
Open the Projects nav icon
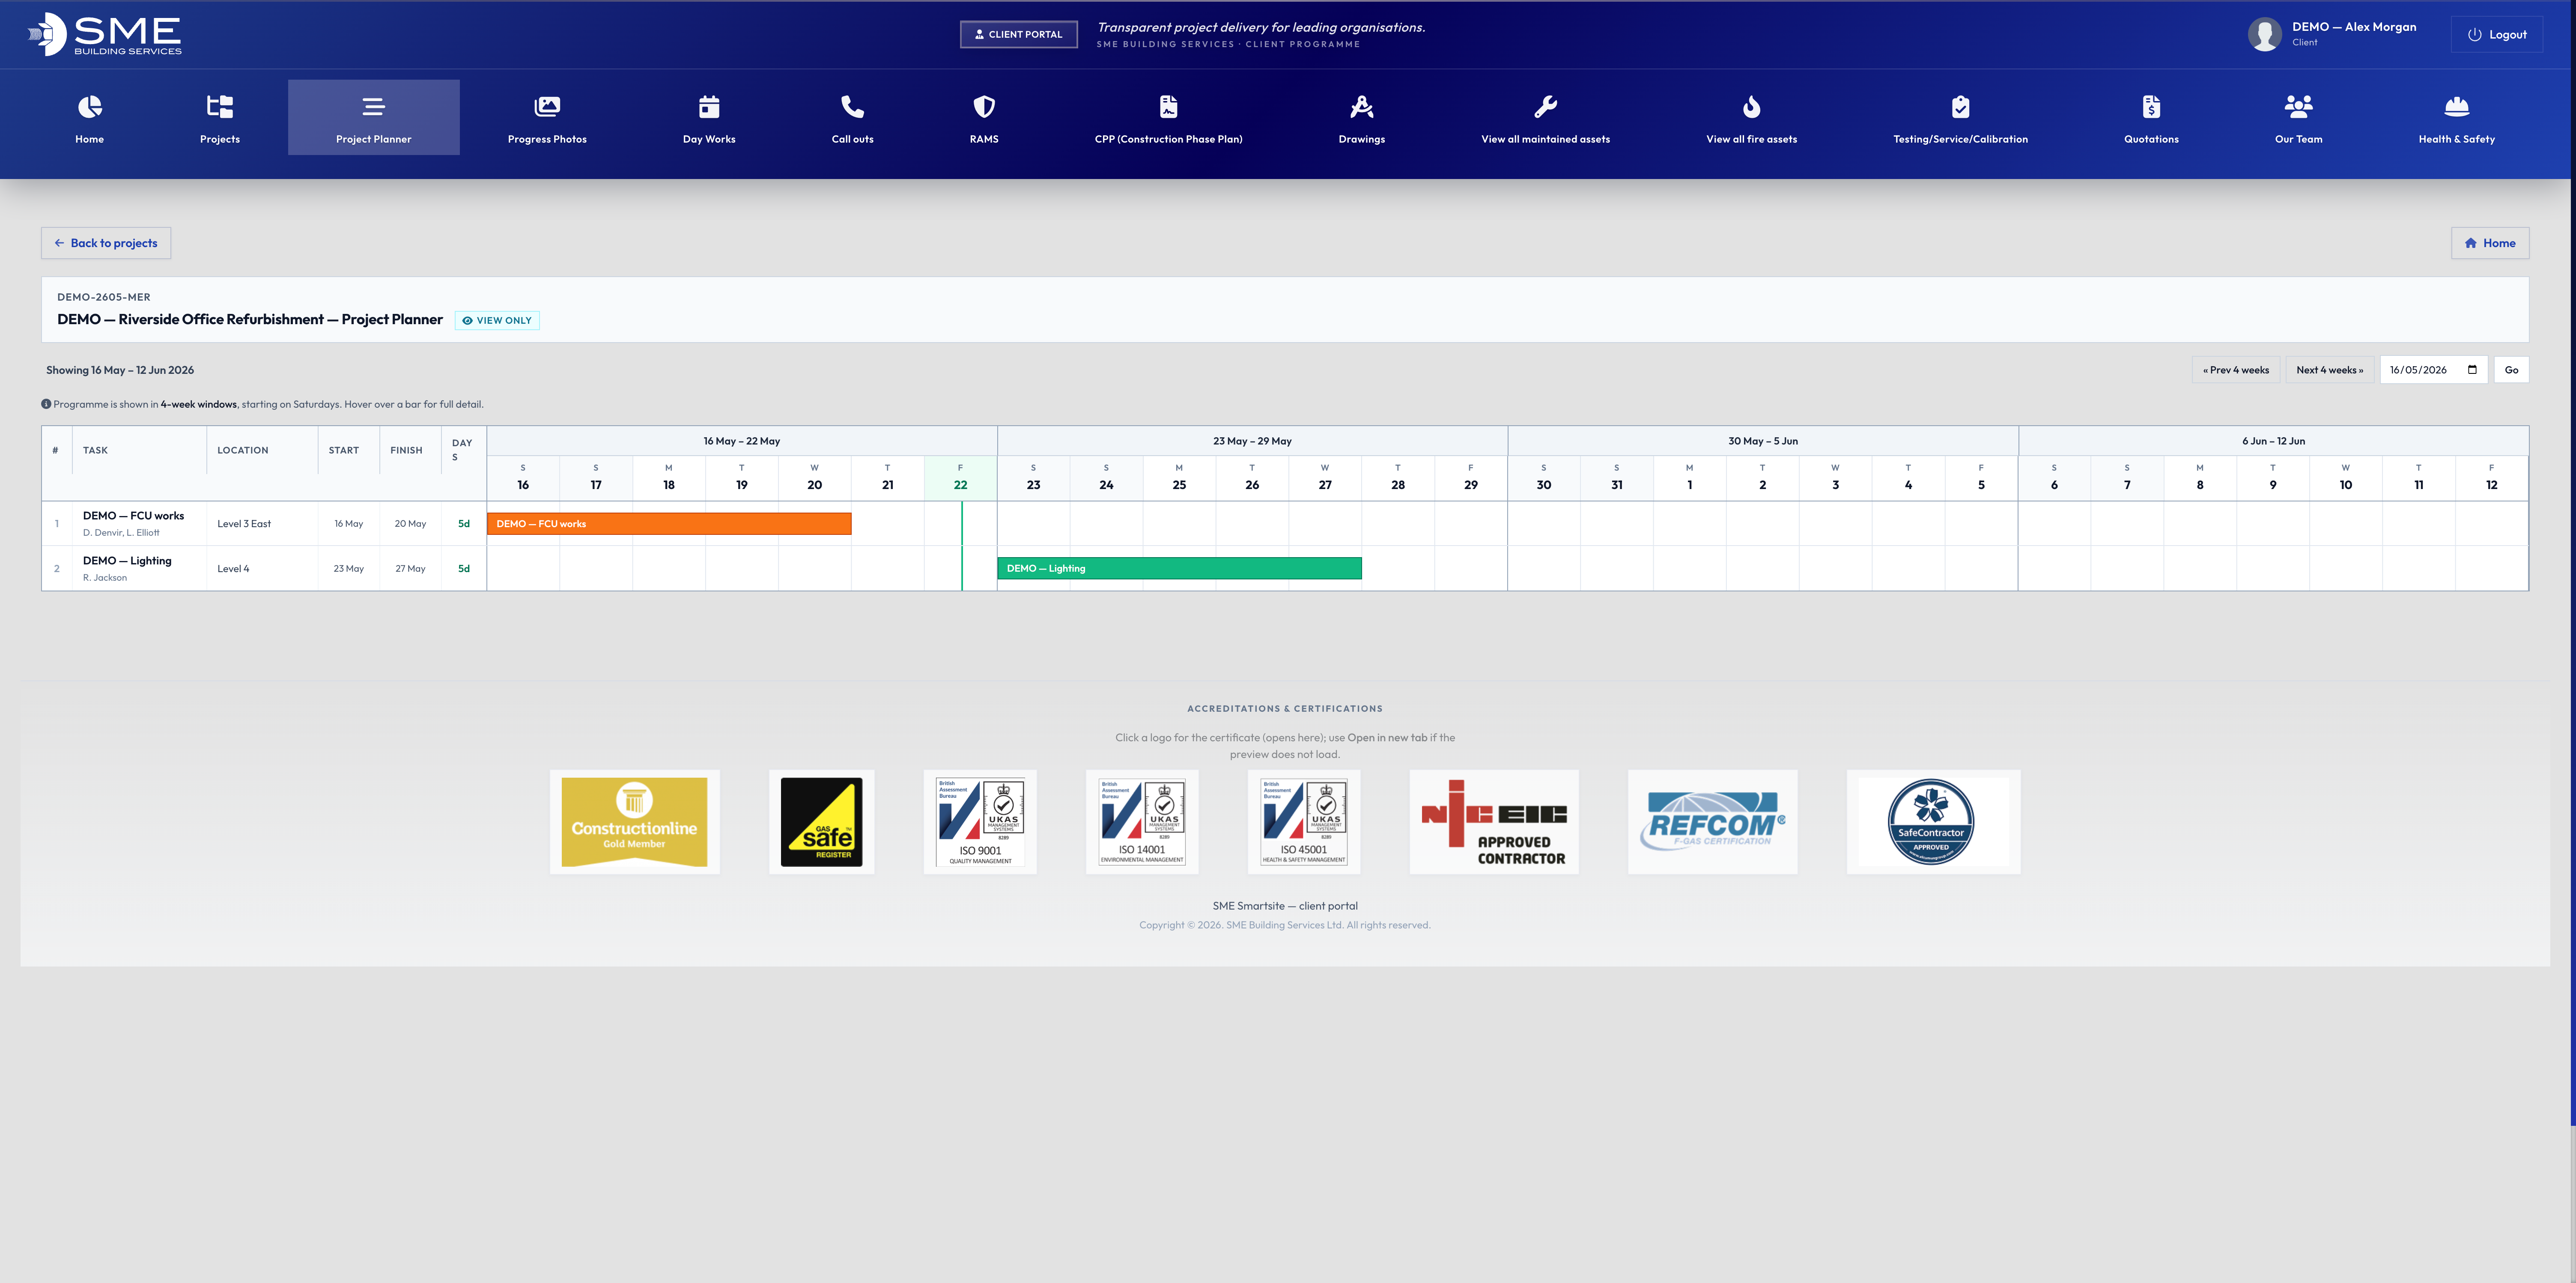(220, 106)
